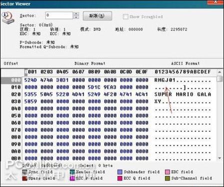
Task: Click hex value 5859 in row 030
Action: pos(31,101)
